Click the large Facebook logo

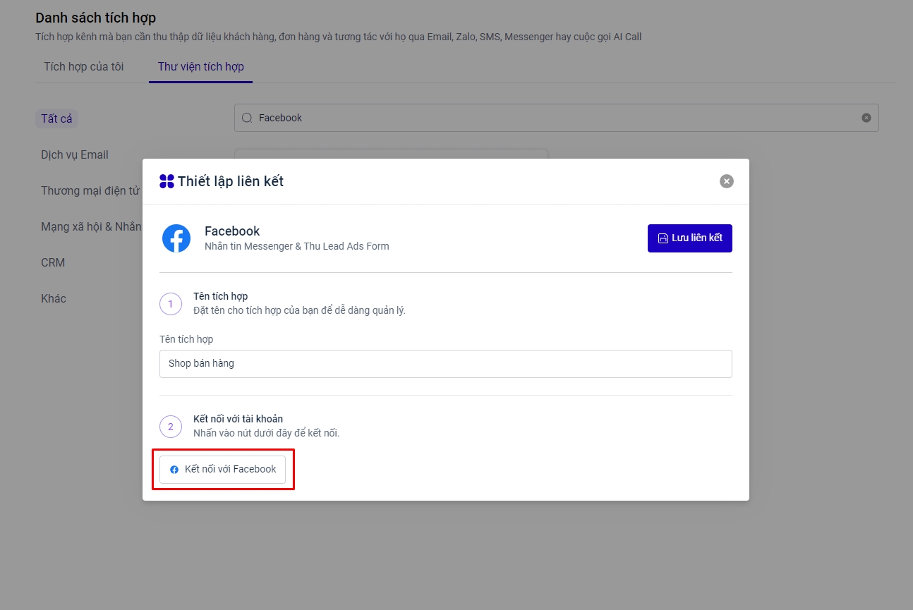click(176, 238)
